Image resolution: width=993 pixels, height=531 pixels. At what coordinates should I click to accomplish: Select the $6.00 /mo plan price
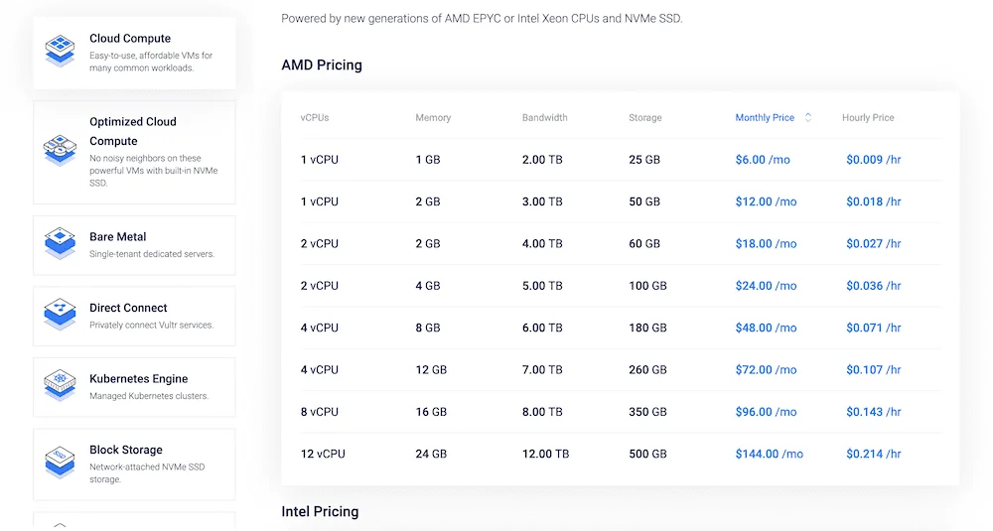(x=763, y=160)
